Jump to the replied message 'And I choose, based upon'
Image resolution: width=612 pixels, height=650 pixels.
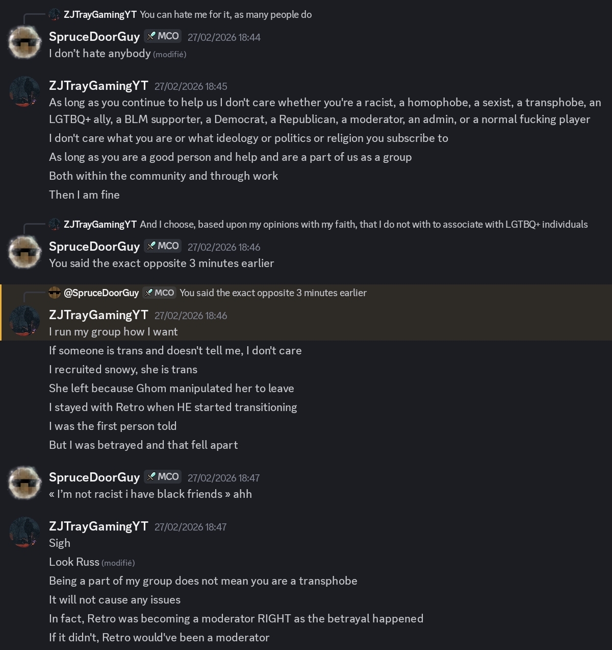tap(363, 224)
